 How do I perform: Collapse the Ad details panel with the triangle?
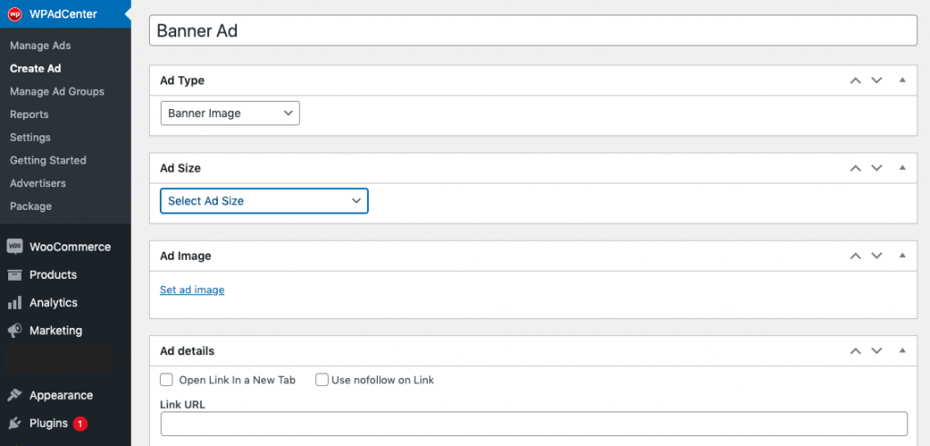pyautogui.click(x=903, y=351)
